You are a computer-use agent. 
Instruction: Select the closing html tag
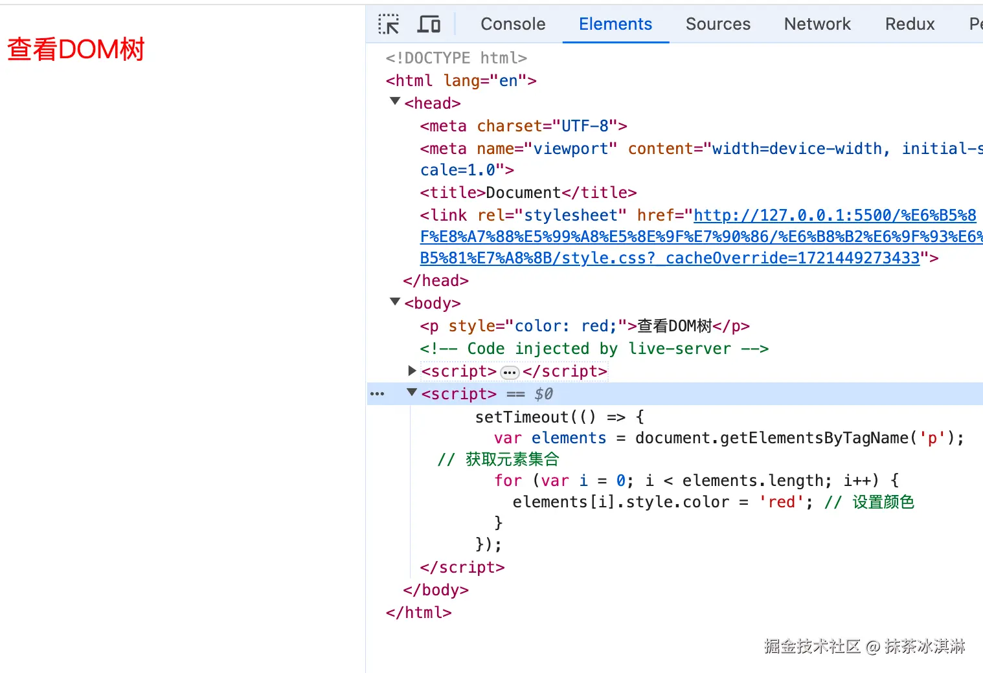pos(419,612)
